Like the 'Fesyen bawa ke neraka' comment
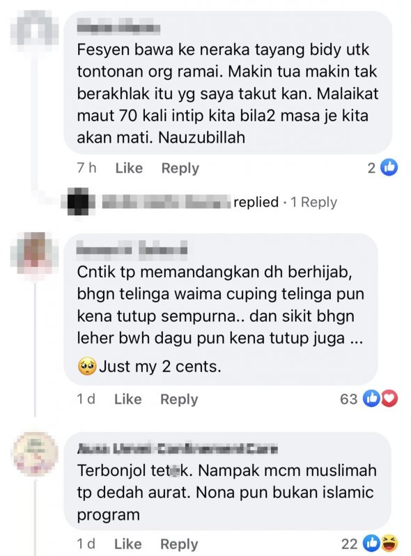 (129, 168)
